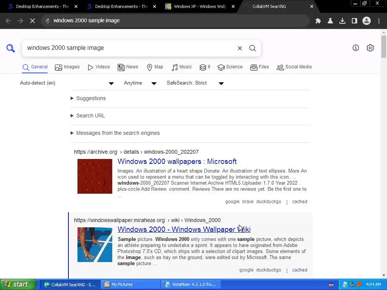The height and width of the screenshot is (290, 387).
Task: Close the CollabVM SearXNG tab
Action: tap(312, 6)
